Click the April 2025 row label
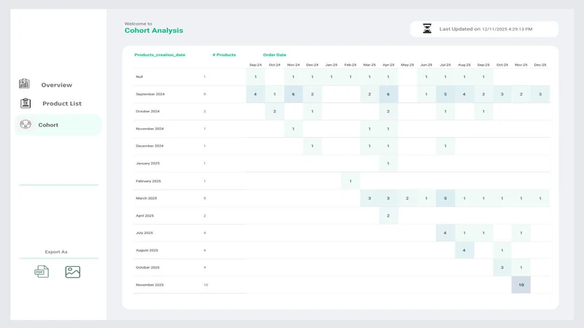 pos(145,216)
